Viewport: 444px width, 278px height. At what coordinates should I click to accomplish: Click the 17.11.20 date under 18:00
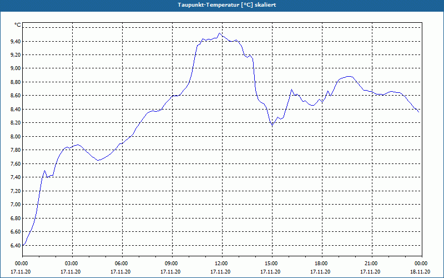321,272
